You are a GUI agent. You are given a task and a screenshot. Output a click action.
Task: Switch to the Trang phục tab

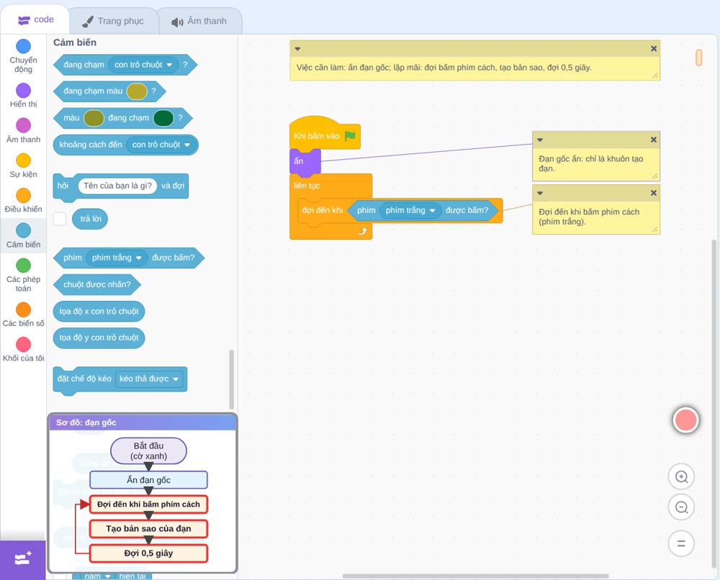[x=113, y=21]
